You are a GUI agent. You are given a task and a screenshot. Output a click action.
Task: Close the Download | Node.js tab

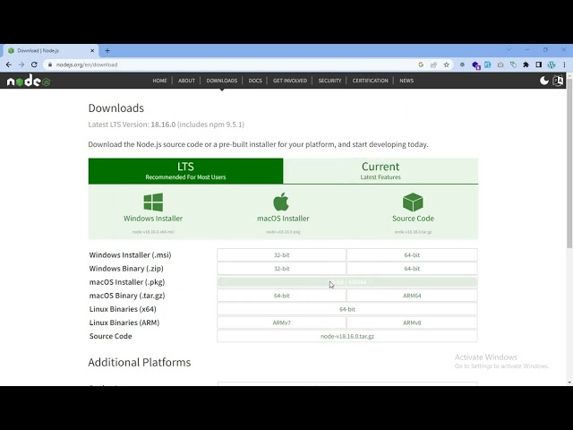(x=92, y=50)
